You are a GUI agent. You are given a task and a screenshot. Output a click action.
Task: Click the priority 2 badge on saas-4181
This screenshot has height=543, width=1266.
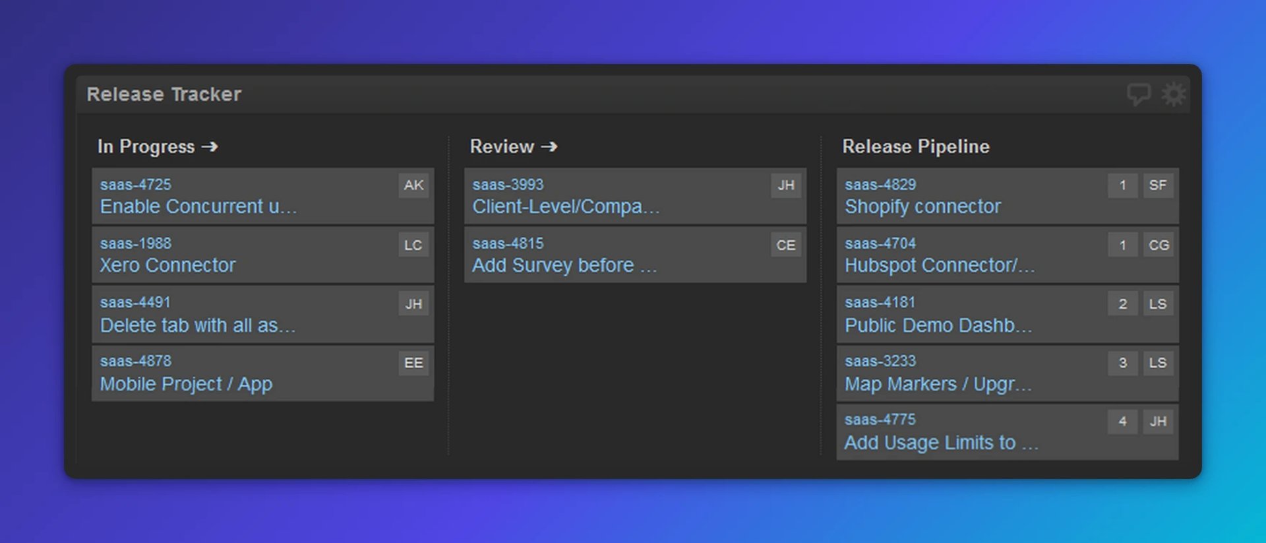click(1123, 304)
